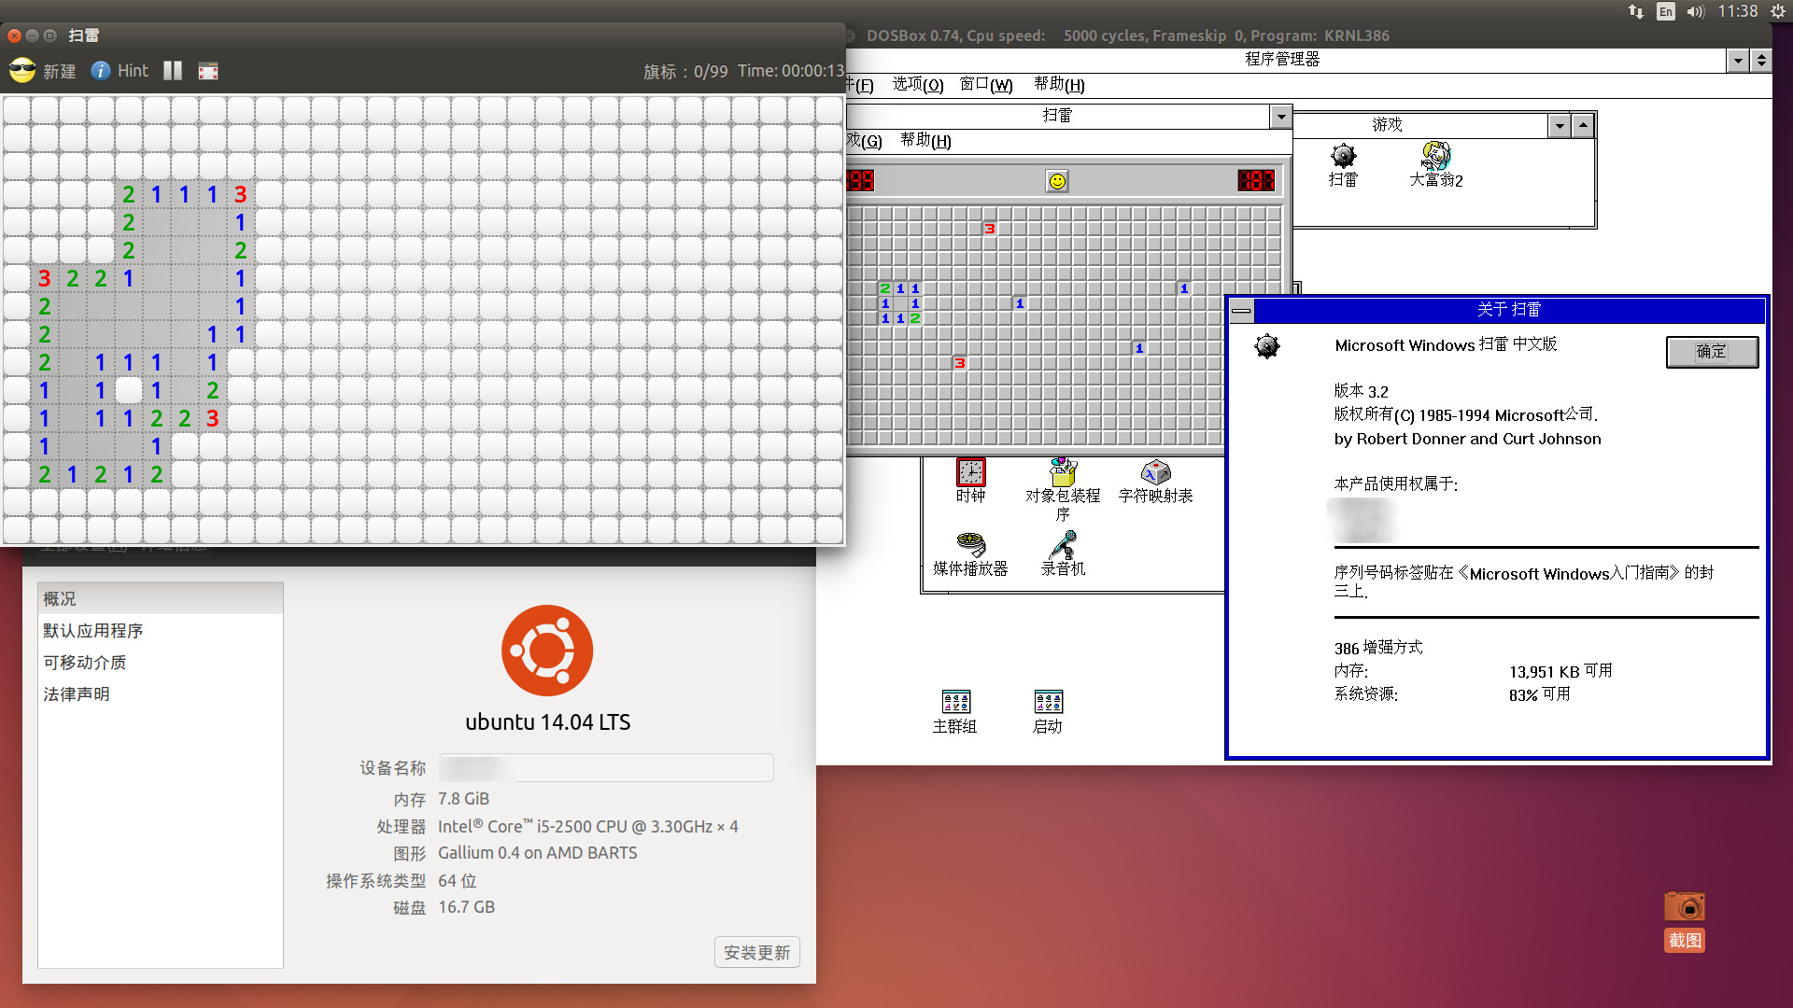Toggle fullscreen mode in GNOME Mines toolbar
The height and width of the screenshot is (1008, 1793).
click(x=208, y=71)
